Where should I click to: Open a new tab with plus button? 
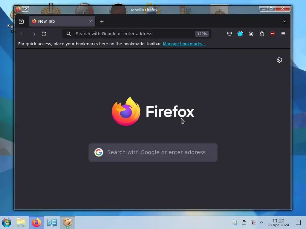pos(102,21)
